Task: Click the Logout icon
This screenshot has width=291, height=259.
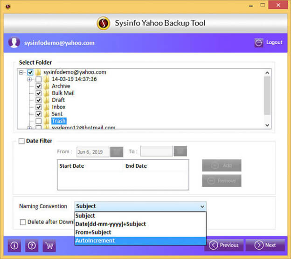Action: [259, 43]
